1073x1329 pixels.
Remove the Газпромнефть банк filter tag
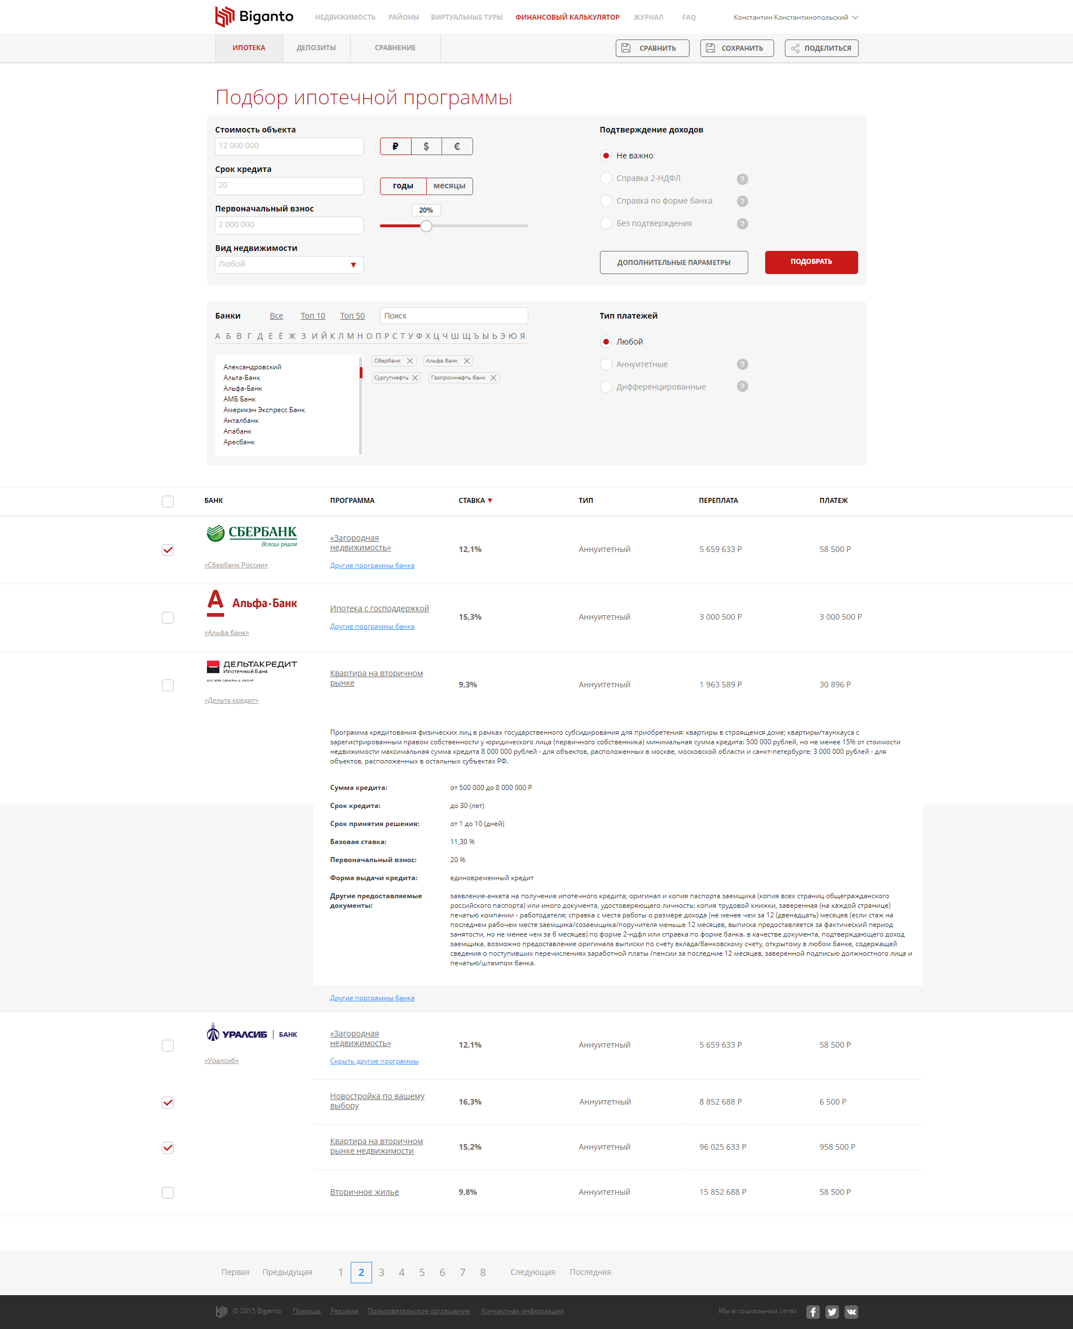click(x=493, y=378)
